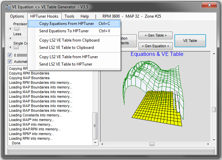Choose Copy LS2 VE Table from Clipboard

tap(74, 40)
